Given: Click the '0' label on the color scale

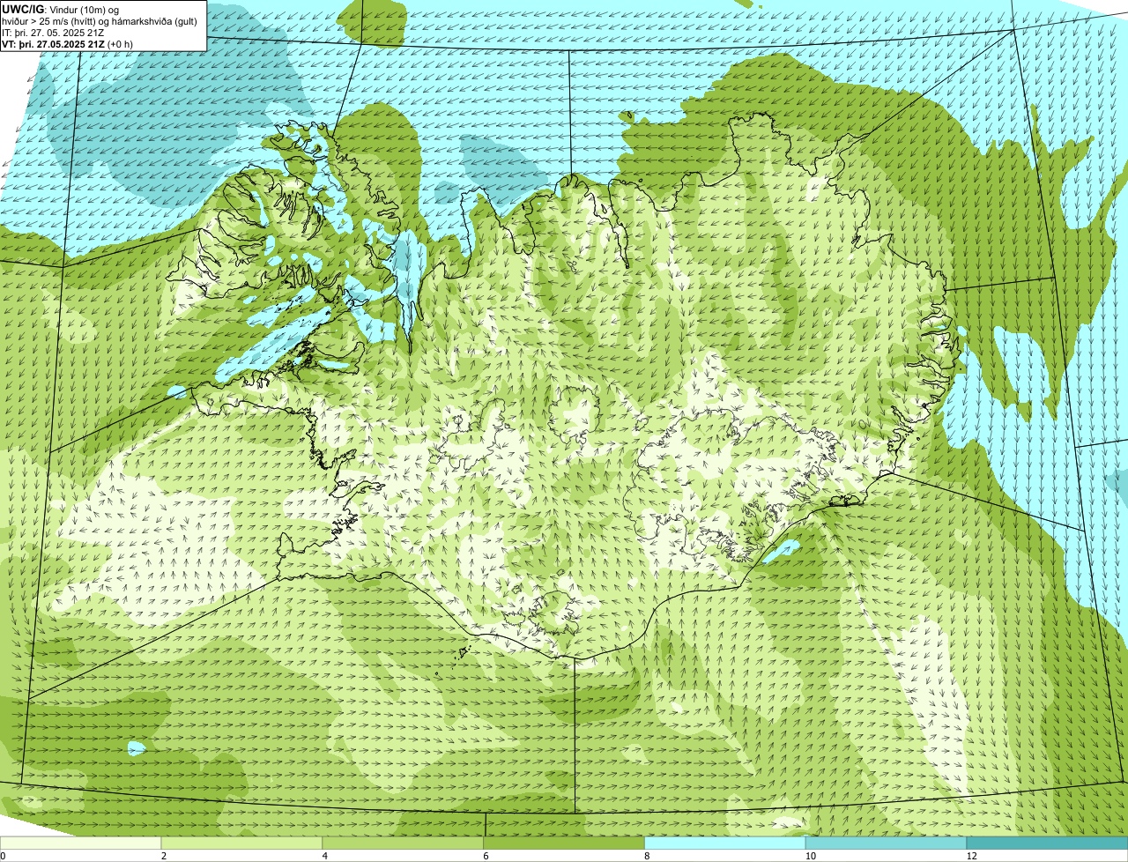Looking at the screenshot, I should click(x=3, y=856).
